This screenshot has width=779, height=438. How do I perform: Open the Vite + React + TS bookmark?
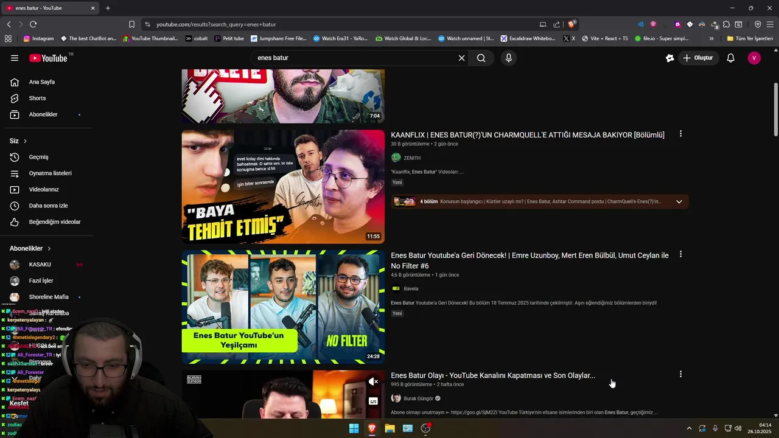point(605,38)
